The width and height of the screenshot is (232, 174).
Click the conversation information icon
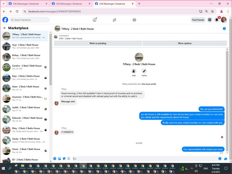click(x=224, y=29)
